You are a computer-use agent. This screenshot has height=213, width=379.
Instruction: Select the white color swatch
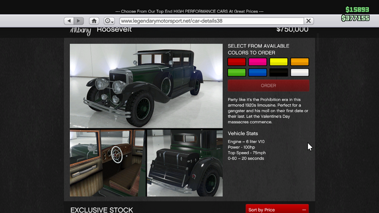click(300, 72)
